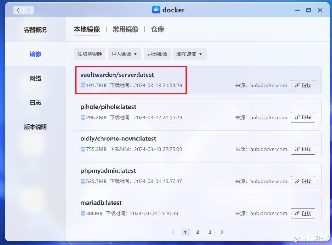Click download time 2024-03-04 15:10:38
The height and width of the screenshot is (245, 332).
click(x=154, y=213)
